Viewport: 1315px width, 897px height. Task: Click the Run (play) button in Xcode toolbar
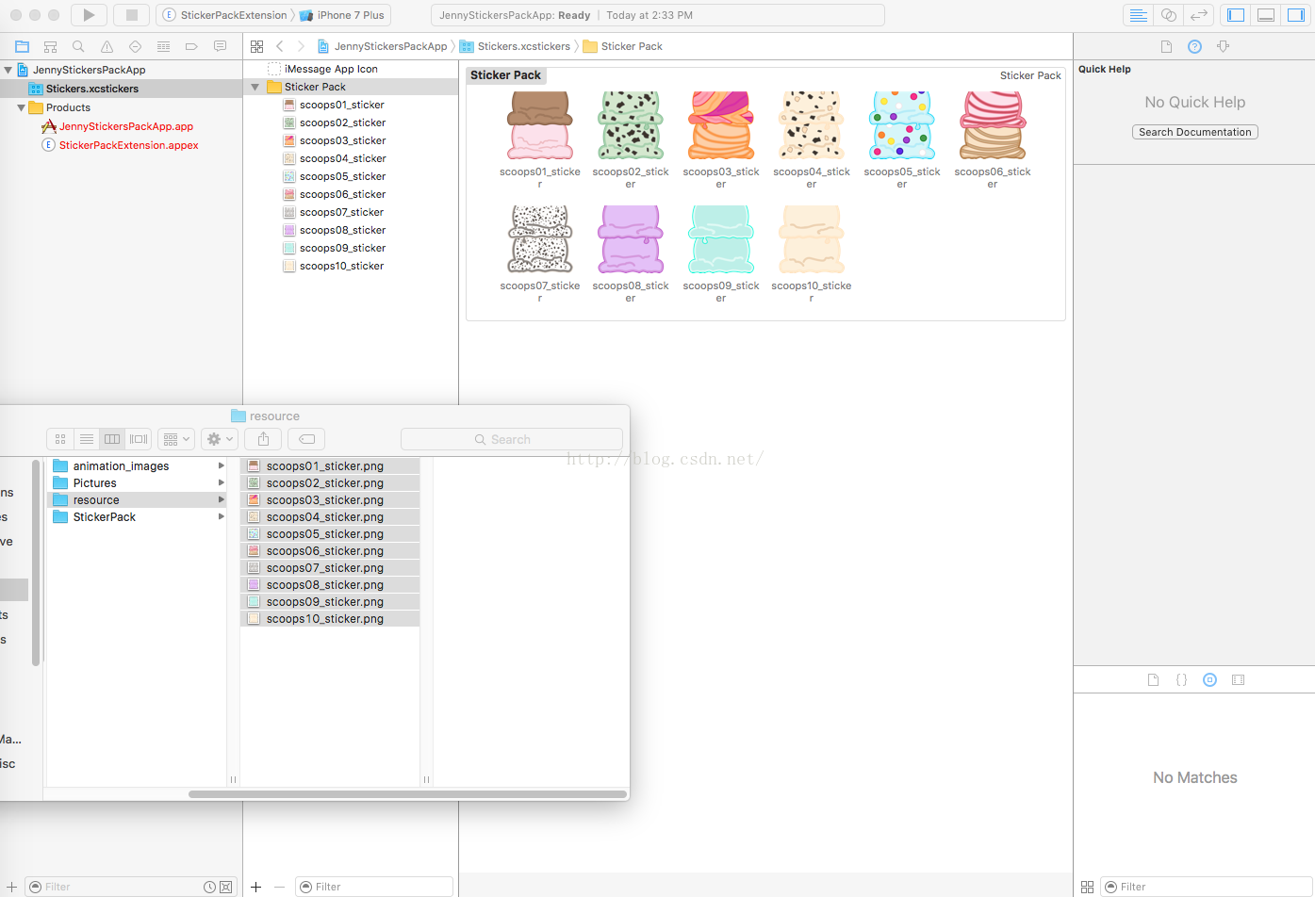pos(89,15)
